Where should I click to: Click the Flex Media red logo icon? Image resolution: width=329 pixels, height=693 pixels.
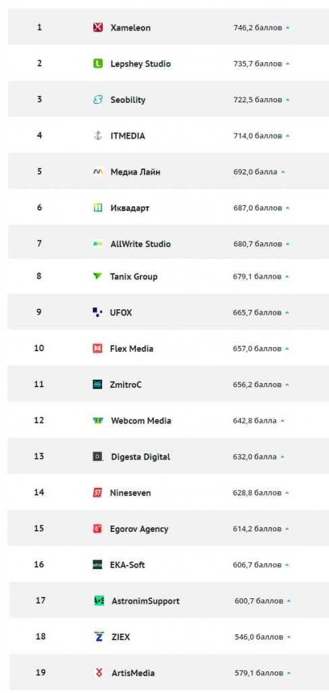coord(97,349)
